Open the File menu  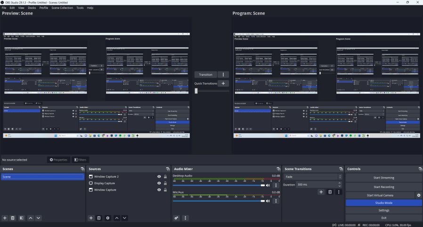point(4,8)
